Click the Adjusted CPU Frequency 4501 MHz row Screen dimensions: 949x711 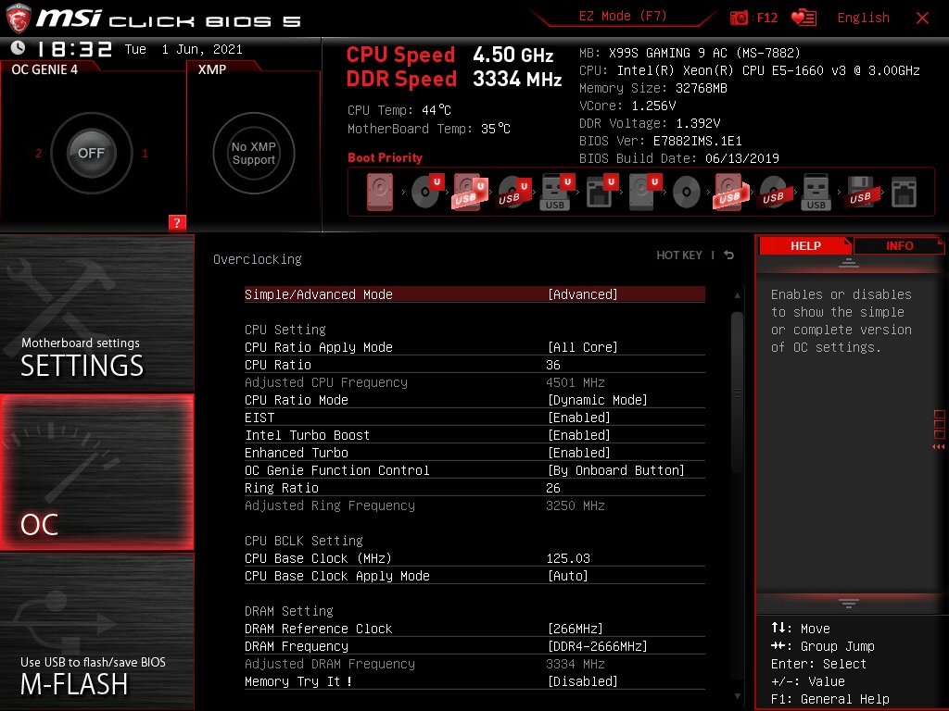pyautogui.click(x=474, y=382)
